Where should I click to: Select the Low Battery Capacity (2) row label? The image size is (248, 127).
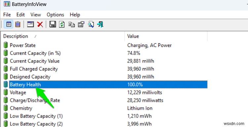36,124
